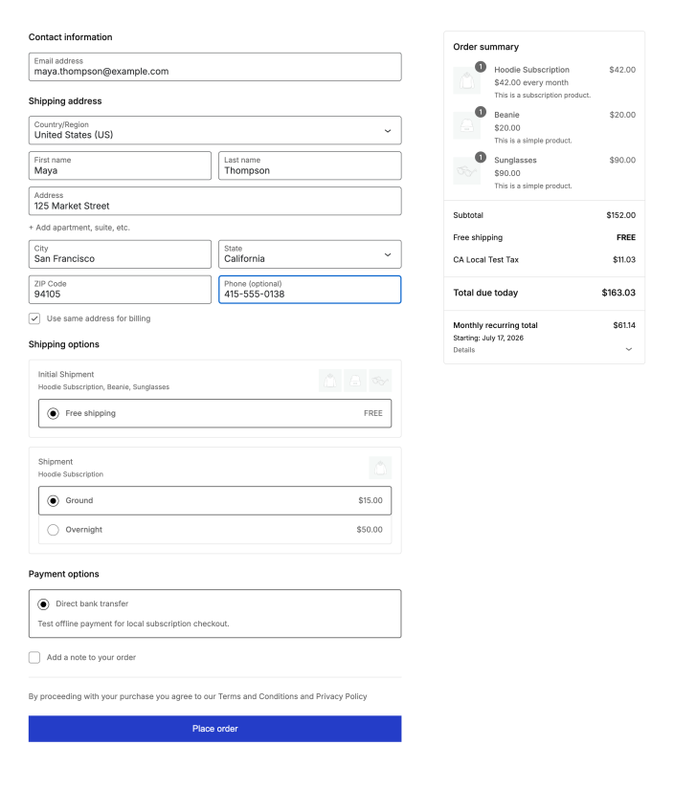Open the Terms and Conditions link
The width and height of the screenshot is (674, 789).
pos(258,696)
